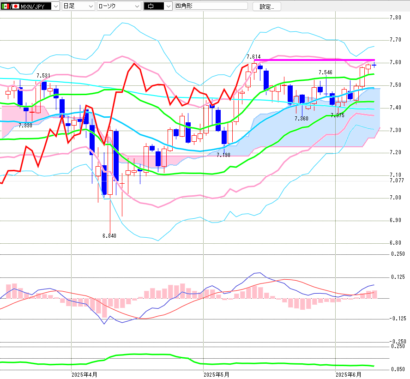Click the magenta horizontal resistance line

[314, 60]
